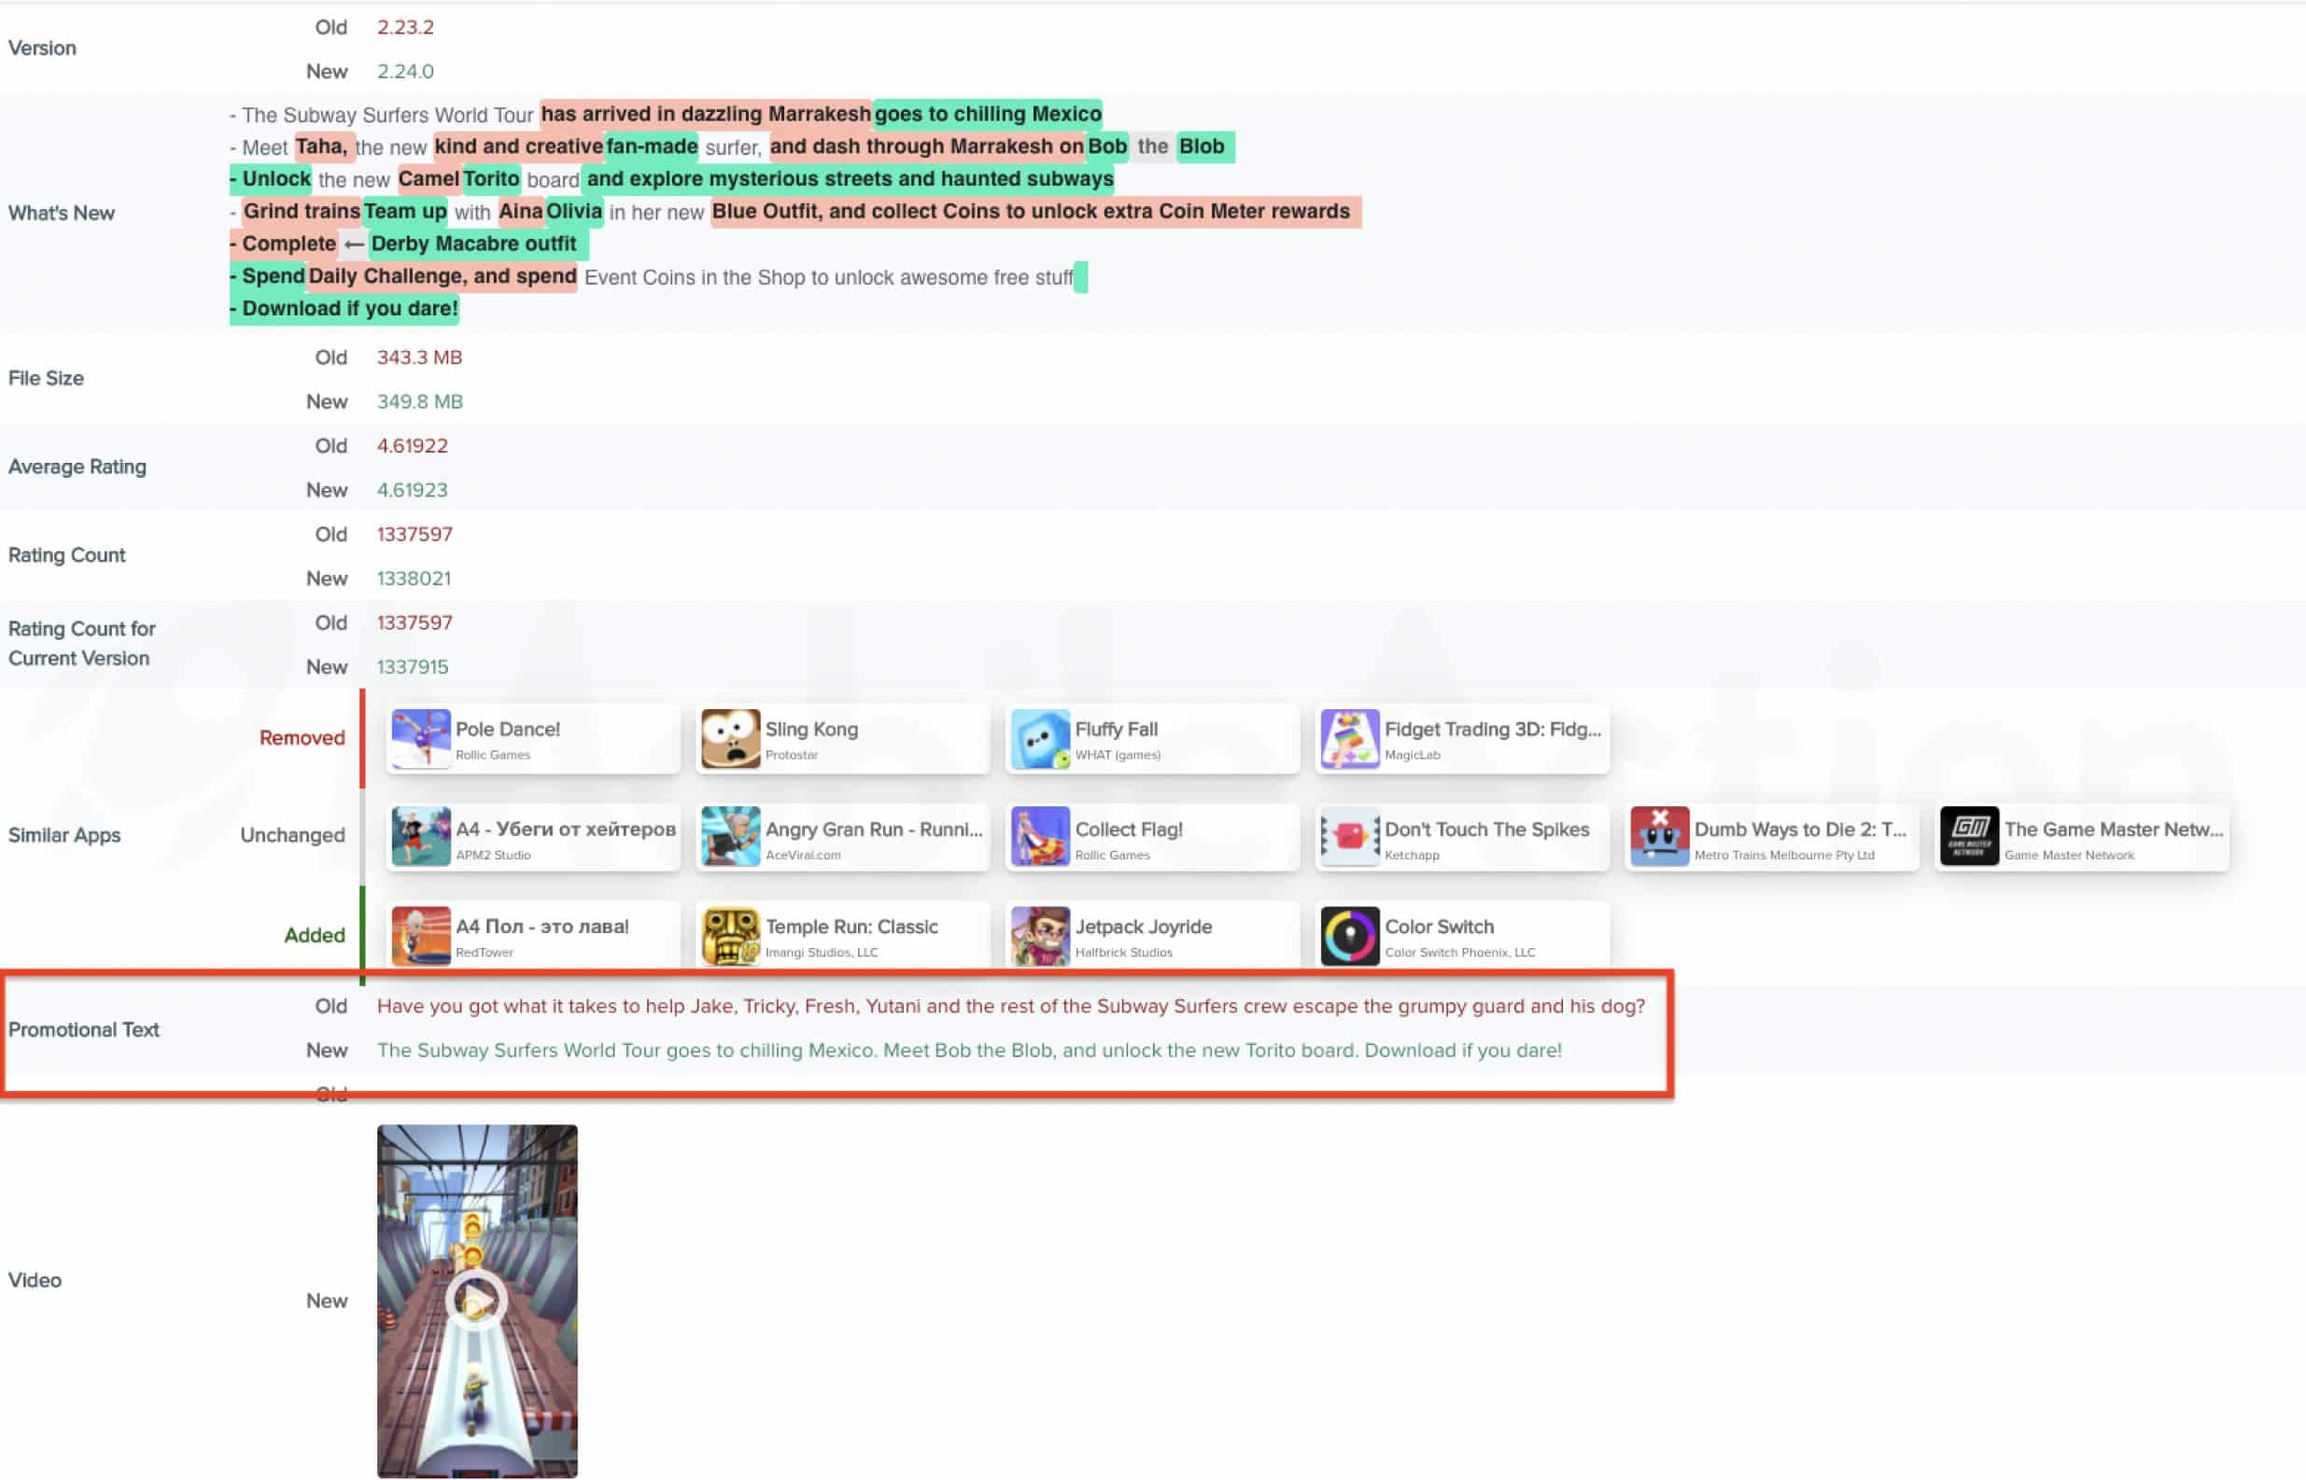The height and width of the screenshot is (1480, 2306).
Task: Click the Pole Dance! app title
Action: (508, 730)
